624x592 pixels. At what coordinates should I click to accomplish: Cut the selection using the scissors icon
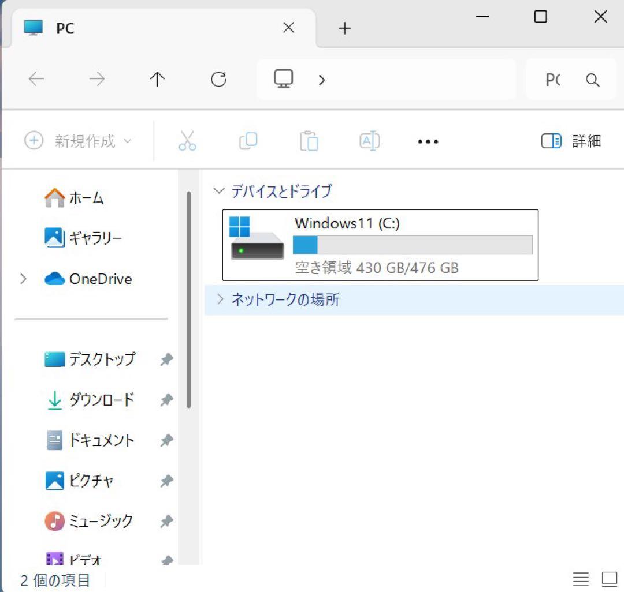coord(187,141)
